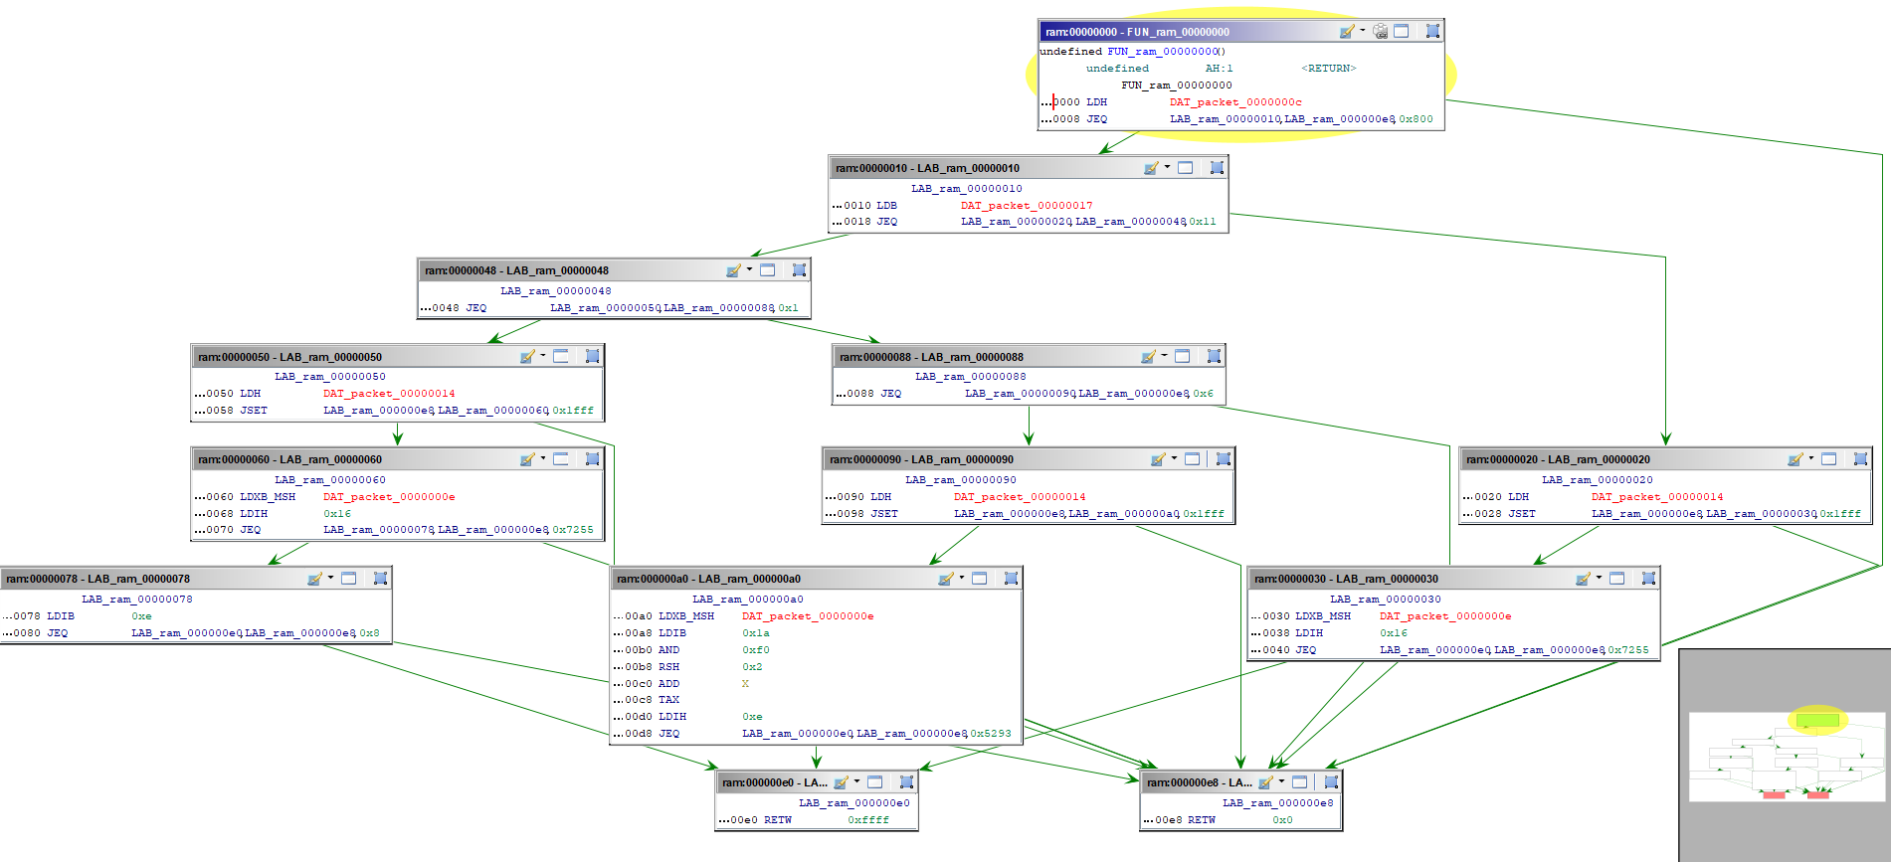1891x862 pixels.
Task: Maximize the LAB_ram_00000060 vertex
Action: tap(561, 459)
